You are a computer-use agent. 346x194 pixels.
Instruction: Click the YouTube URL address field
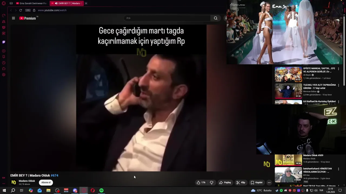pos(52,10)
